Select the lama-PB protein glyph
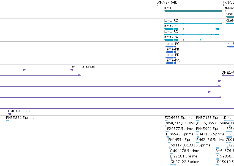Viewport: 234px width, 166px height. tap(170, 52)
